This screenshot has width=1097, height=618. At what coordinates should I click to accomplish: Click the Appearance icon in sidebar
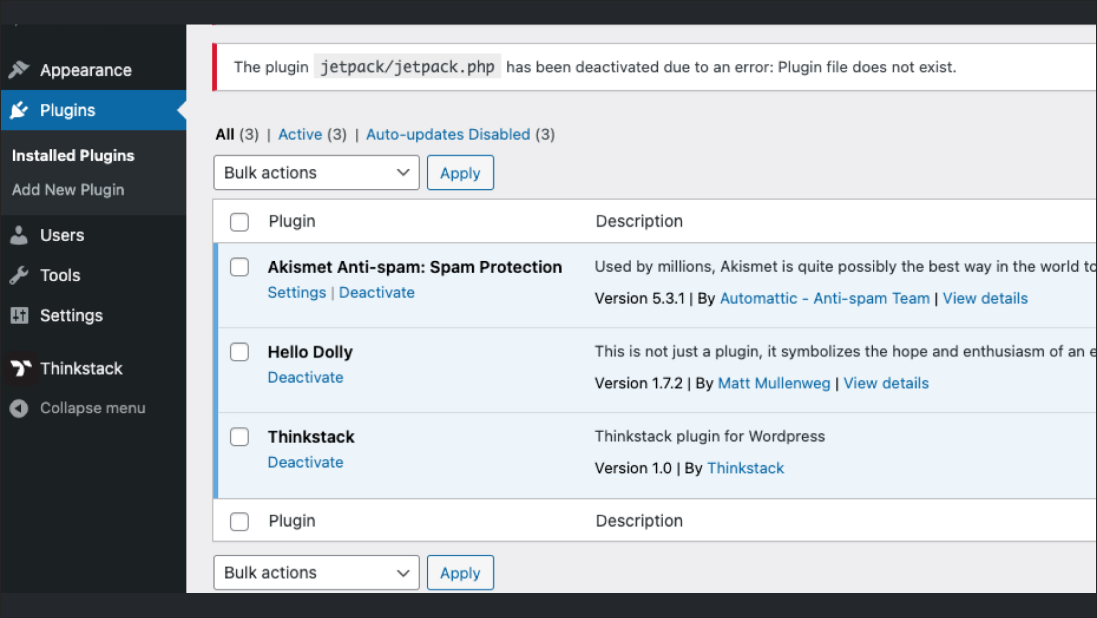(19, 70)
